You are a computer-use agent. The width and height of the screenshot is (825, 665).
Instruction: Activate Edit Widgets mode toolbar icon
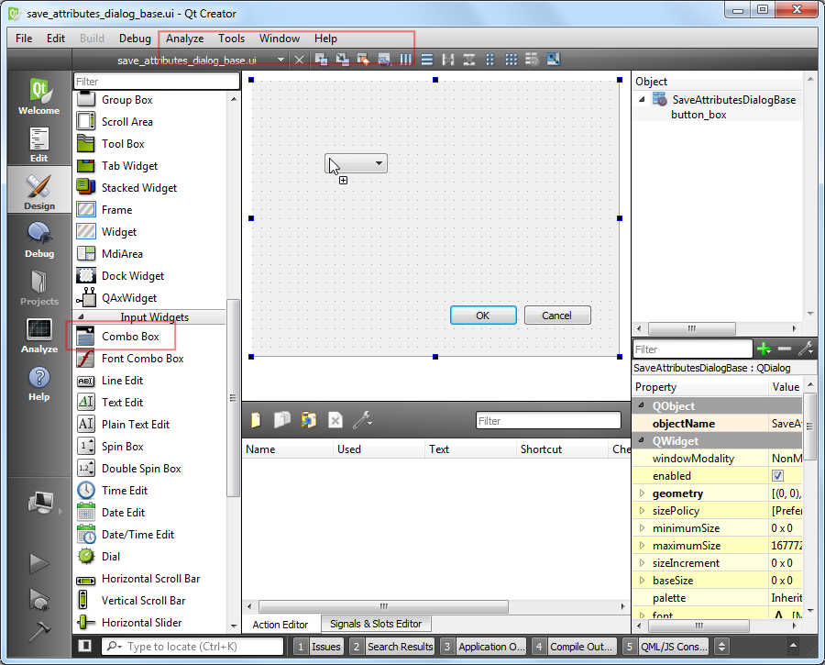pyautogui.click(x=322, y=60)
